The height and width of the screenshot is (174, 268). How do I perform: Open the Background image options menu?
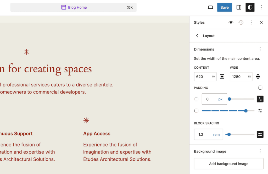260,151
